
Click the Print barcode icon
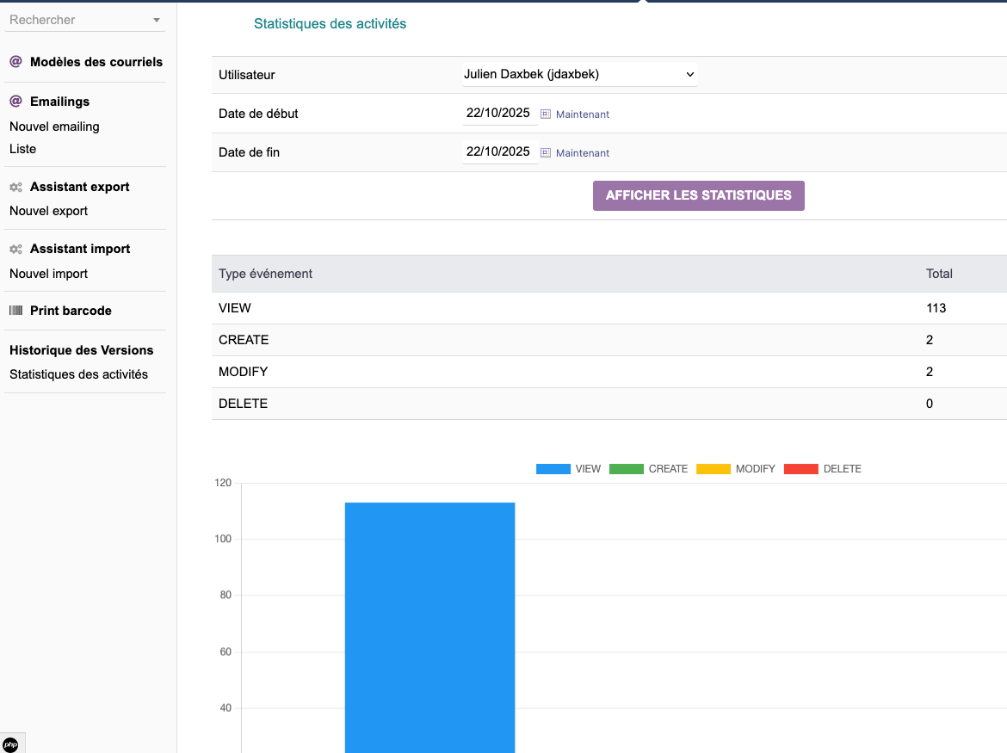click(x=15, y=311)
